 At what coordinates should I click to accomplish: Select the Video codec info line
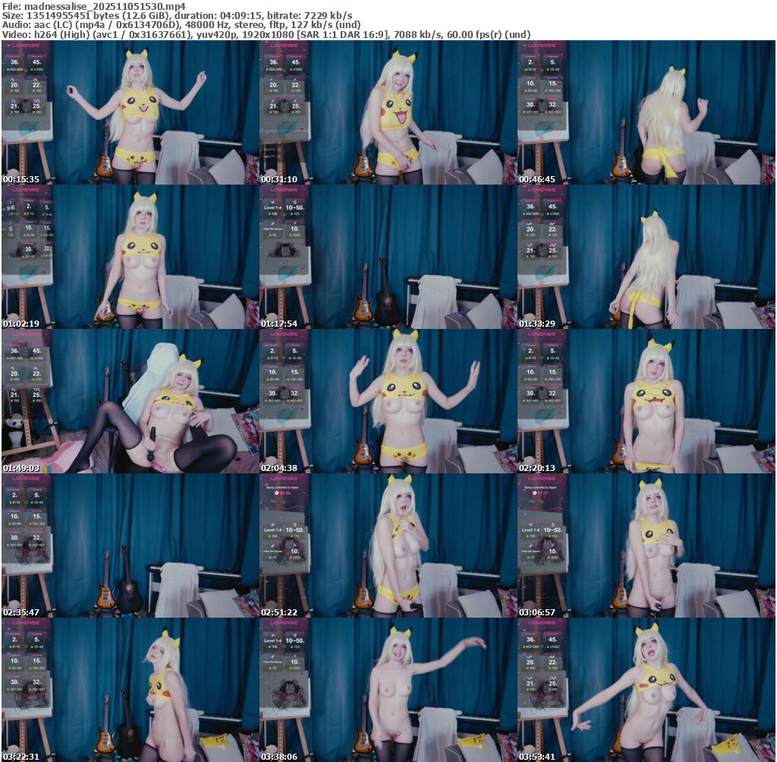pyautogui.click(x=266, y=34)
